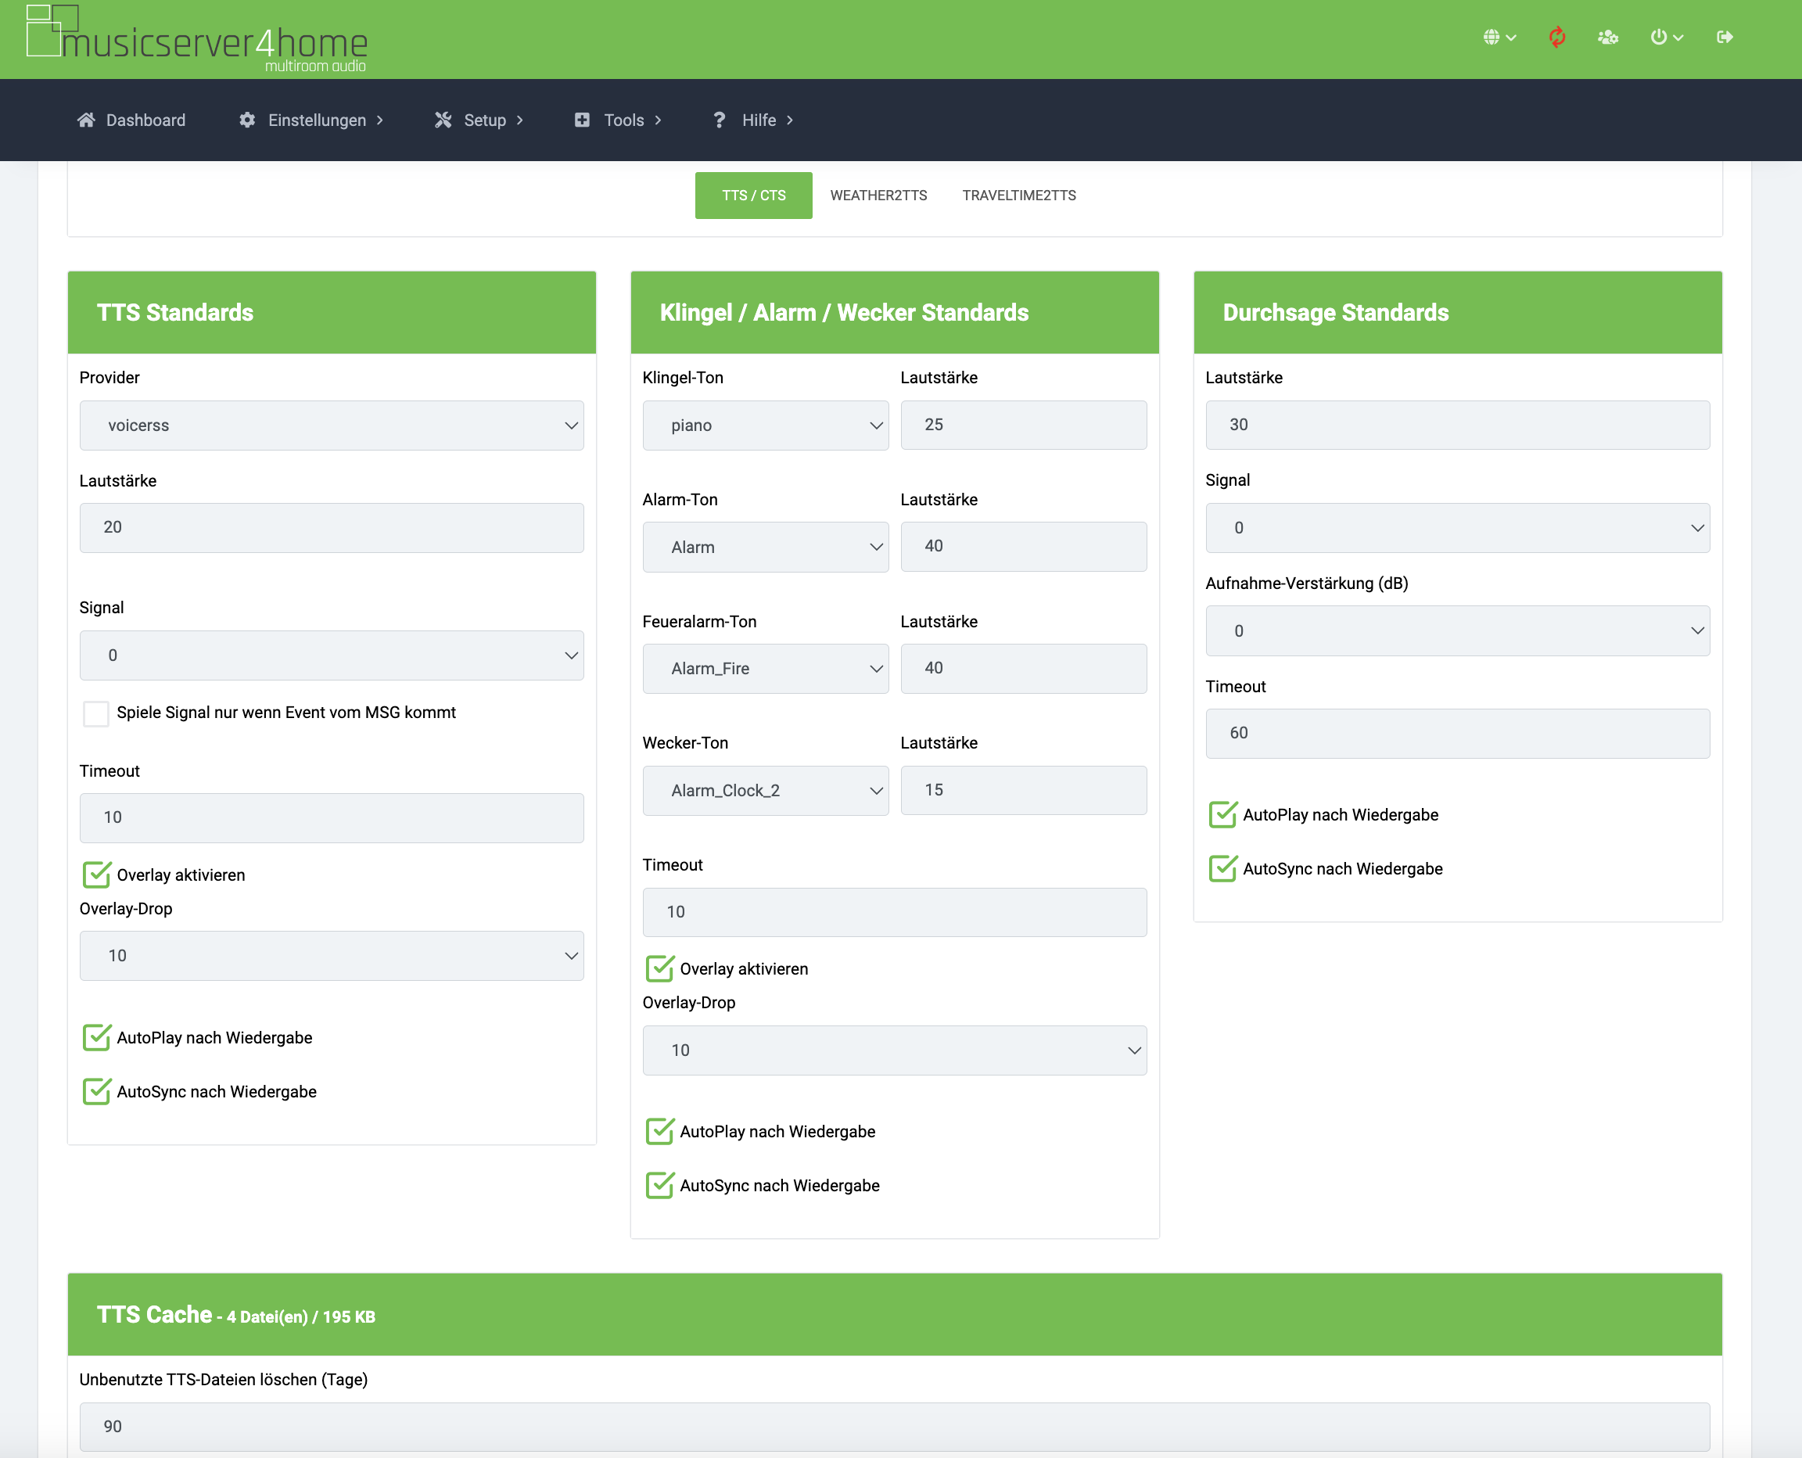Open the Hilfe menu
This screenshot has width=1802, height=1458.
pos(758,120)
